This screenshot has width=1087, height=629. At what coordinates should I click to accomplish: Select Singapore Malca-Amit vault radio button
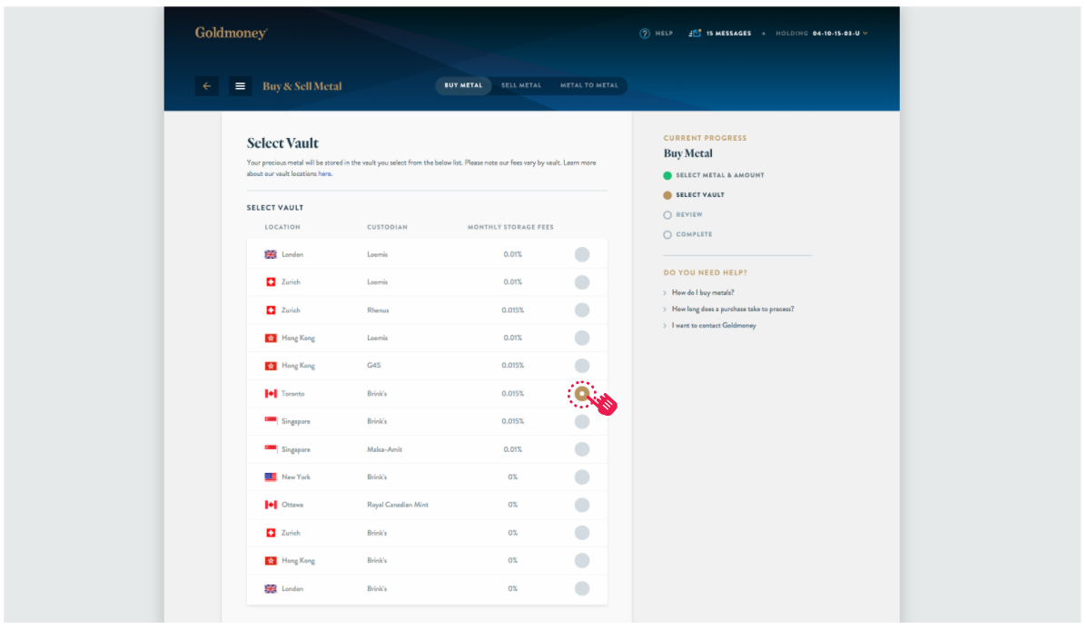581,449
